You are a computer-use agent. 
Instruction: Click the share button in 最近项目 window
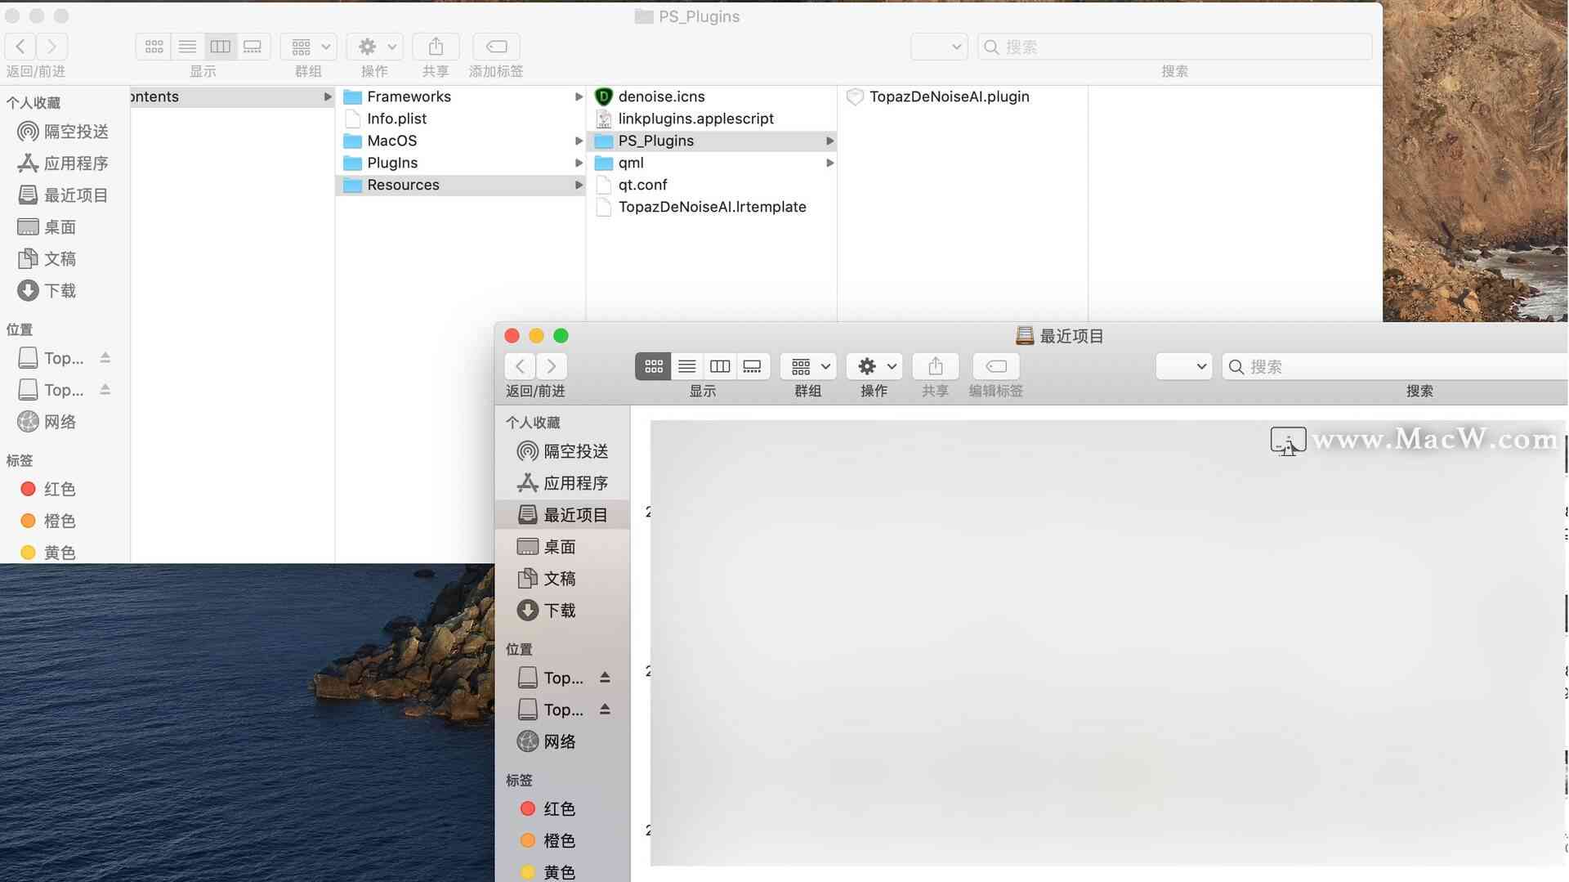pos(936,366)
